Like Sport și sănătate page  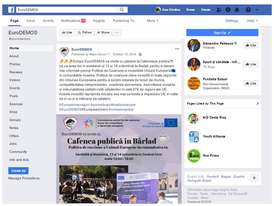pos(251,64)
